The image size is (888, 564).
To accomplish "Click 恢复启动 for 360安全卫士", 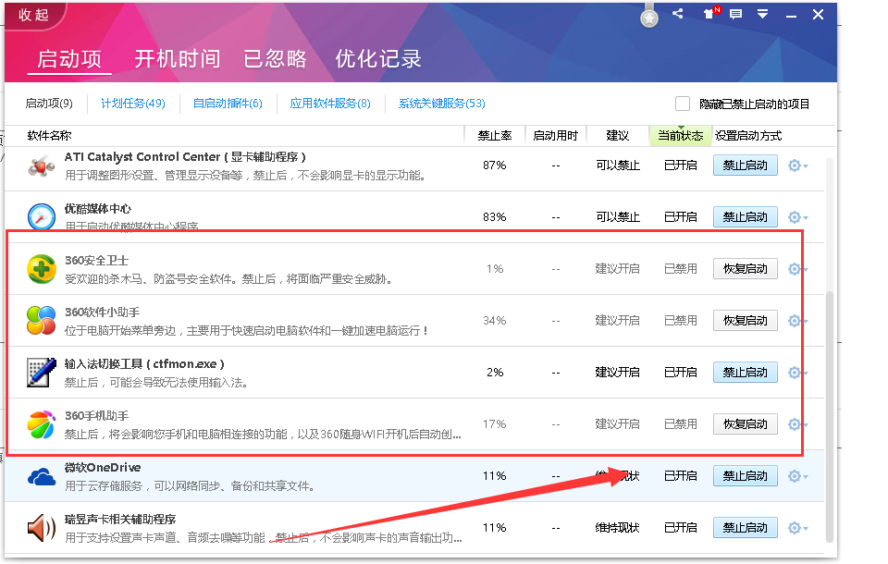I will coord(746,269).
